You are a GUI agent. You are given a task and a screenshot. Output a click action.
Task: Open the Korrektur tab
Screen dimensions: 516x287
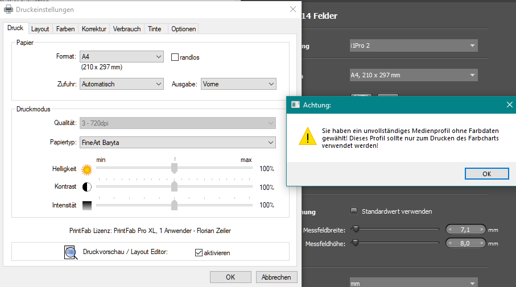94,29
